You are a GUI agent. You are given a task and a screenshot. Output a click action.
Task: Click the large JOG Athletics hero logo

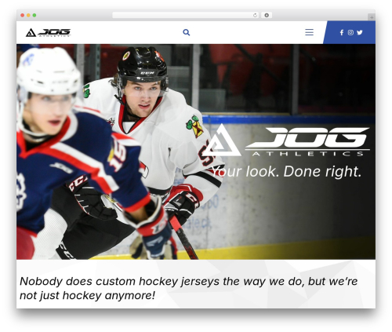pos(286,140)
